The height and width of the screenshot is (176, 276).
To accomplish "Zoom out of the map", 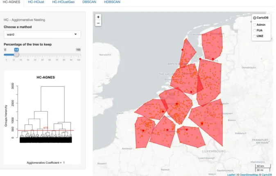I will 98,23.
